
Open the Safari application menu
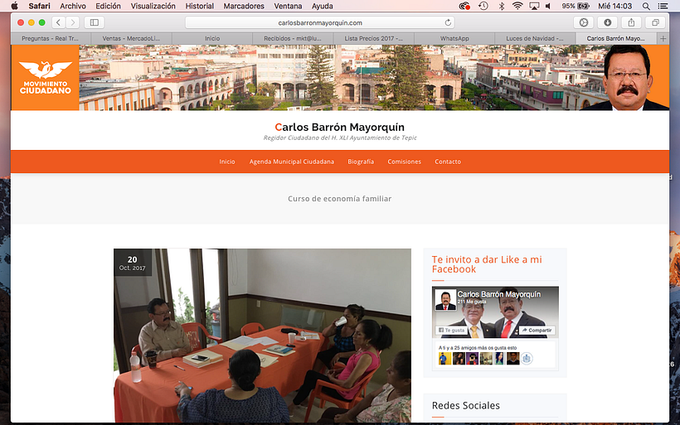coord(40,6)
